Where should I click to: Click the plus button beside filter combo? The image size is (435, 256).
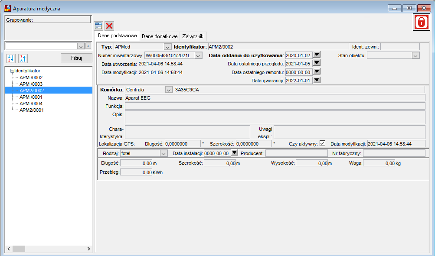(88, 46)
